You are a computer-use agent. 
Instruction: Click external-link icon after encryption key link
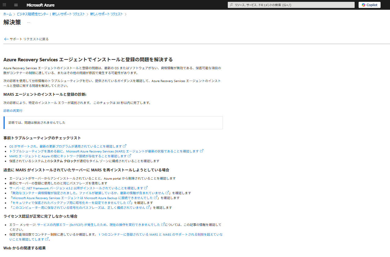click(129, 202)
